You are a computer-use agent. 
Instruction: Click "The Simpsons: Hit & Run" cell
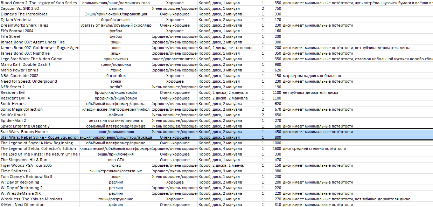pos(40,160)
